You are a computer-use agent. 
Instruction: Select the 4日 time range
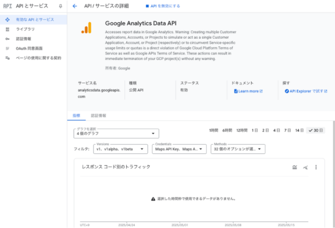[x=276, y=131]
